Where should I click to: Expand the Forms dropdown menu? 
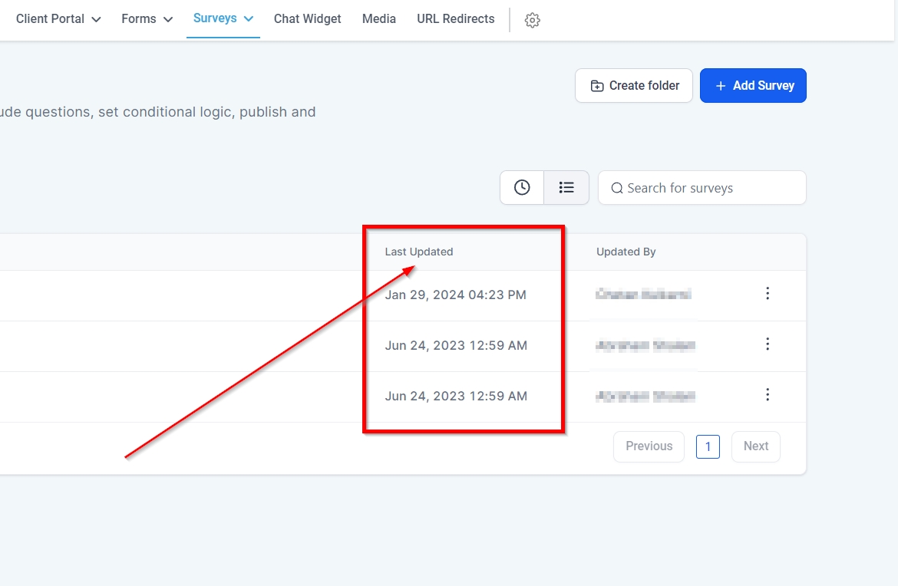[147, 19]
